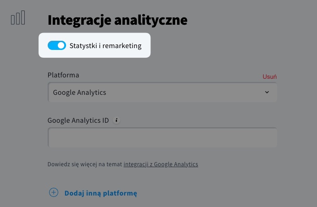Click the white knob of the blue toggle

pyautogui.click(x=61, y=45)
